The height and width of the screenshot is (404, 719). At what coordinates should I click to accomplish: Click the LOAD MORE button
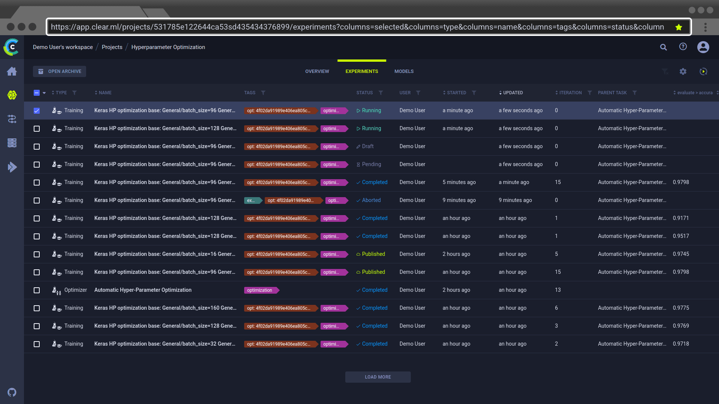378,377
